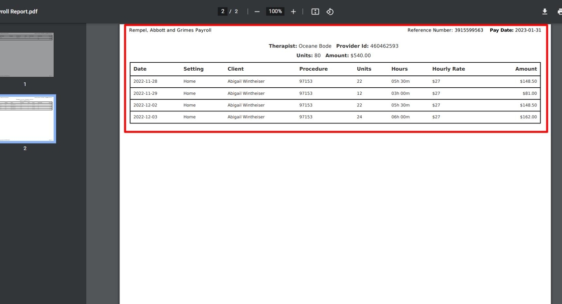The width and height of the screenshot is (562, 304).
Task: Click the Procedure column header
Action: [x=314, y=69]
